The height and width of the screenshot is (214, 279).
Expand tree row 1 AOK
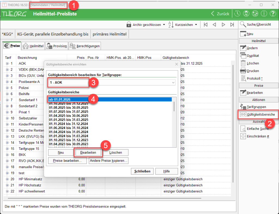point(7,64)
